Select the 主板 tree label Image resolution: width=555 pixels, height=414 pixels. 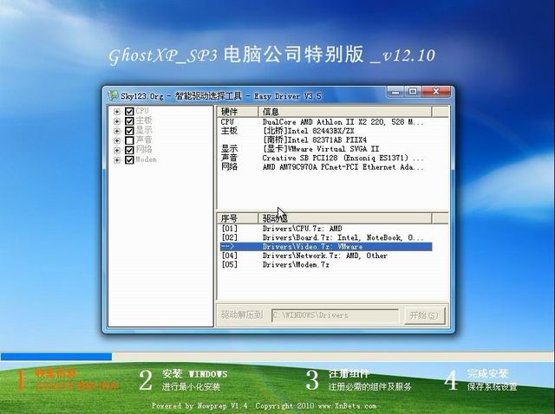coord(144,120)
